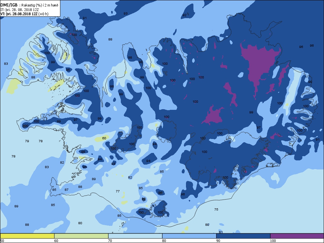Click the legend scale label 50
The image size is (324, 243).
pyautogui.click(x=2, y=240)
